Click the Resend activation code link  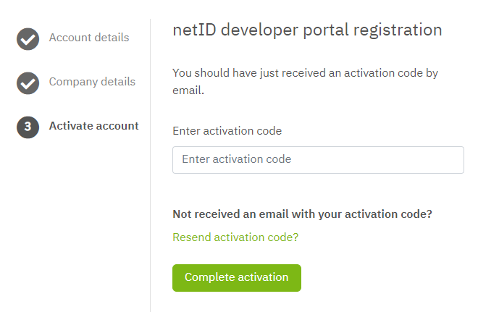coord(235,237)
